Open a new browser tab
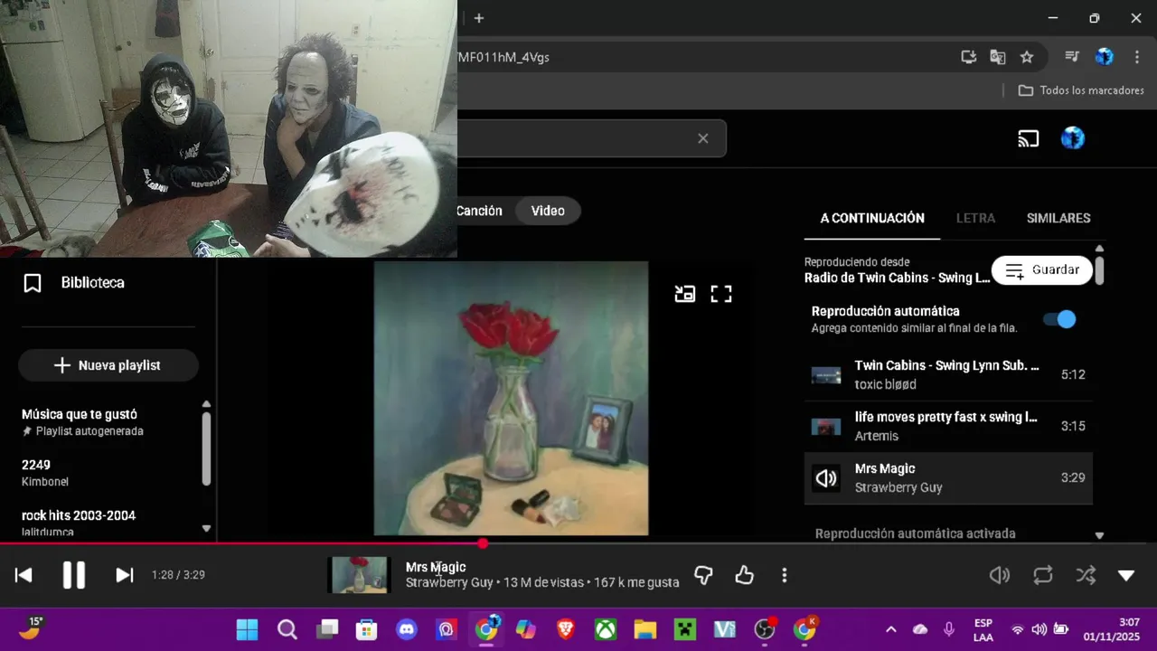1157x651 pixels. coord(479,18)
